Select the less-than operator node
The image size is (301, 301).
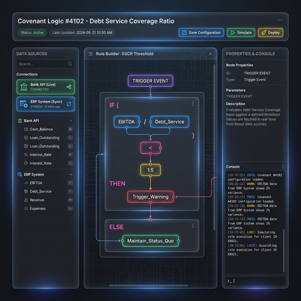150,148
